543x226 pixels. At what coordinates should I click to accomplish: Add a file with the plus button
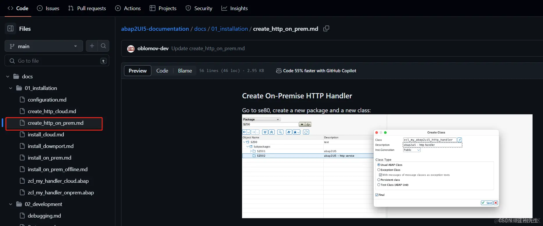(x=92, y=46)
